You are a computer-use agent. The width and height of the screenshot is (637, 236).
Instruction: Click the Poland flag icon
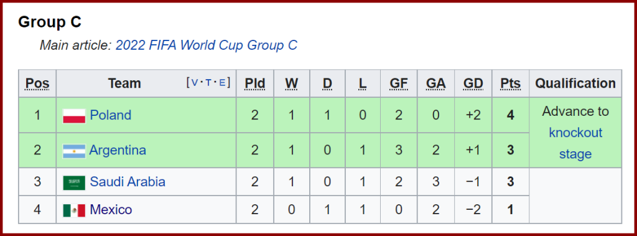pyautogui.click(x=74, y=116)
